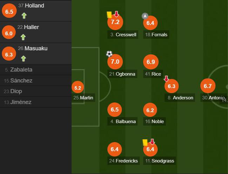This screenshot has width=228, height=174.
Task: Click the Fredericks player name label
Action: 123,161
